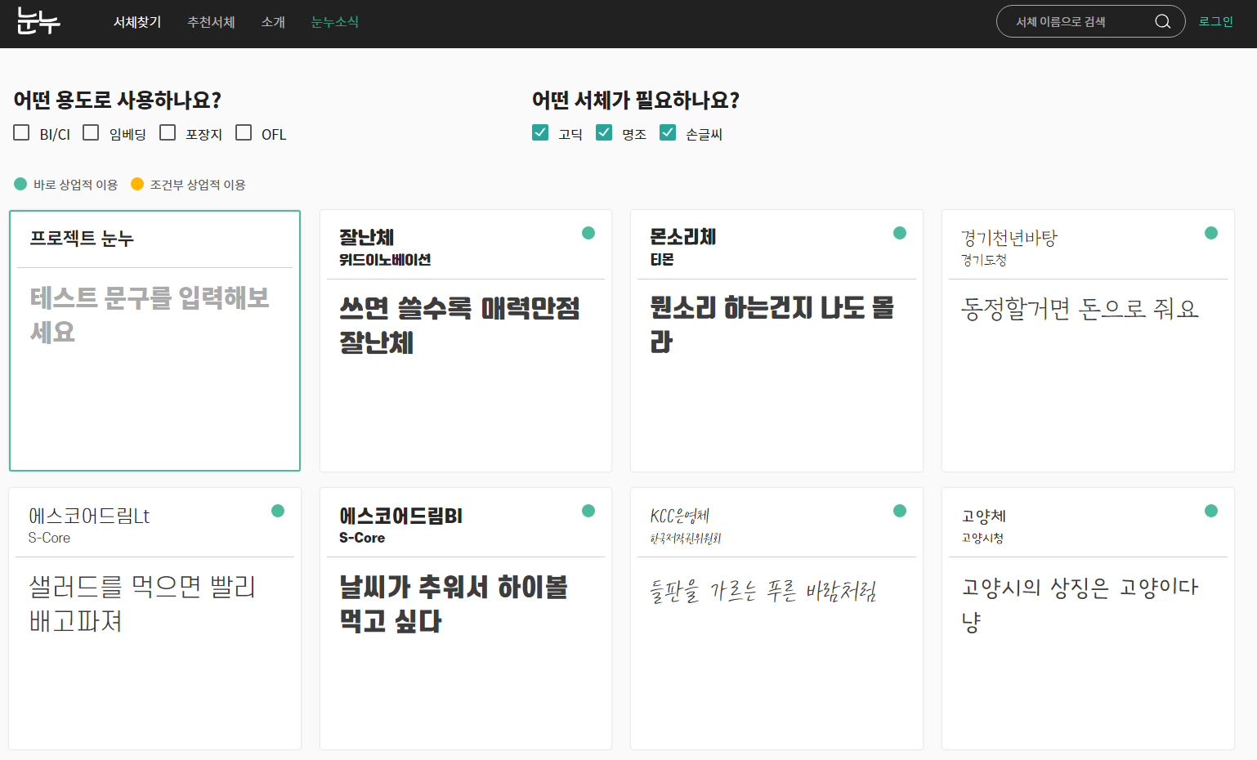Viewport: 1257px width, 760px height.
Task: Click the 바로 상업적 이용 legend label
Action: tap(75, 185)
